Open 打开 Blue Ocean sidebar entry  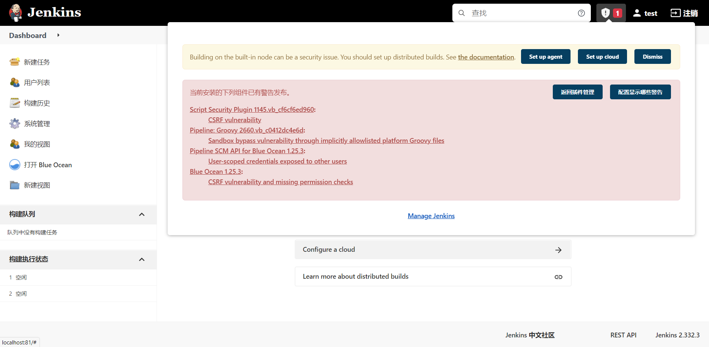pyautogui.click(x=48, y=165)
